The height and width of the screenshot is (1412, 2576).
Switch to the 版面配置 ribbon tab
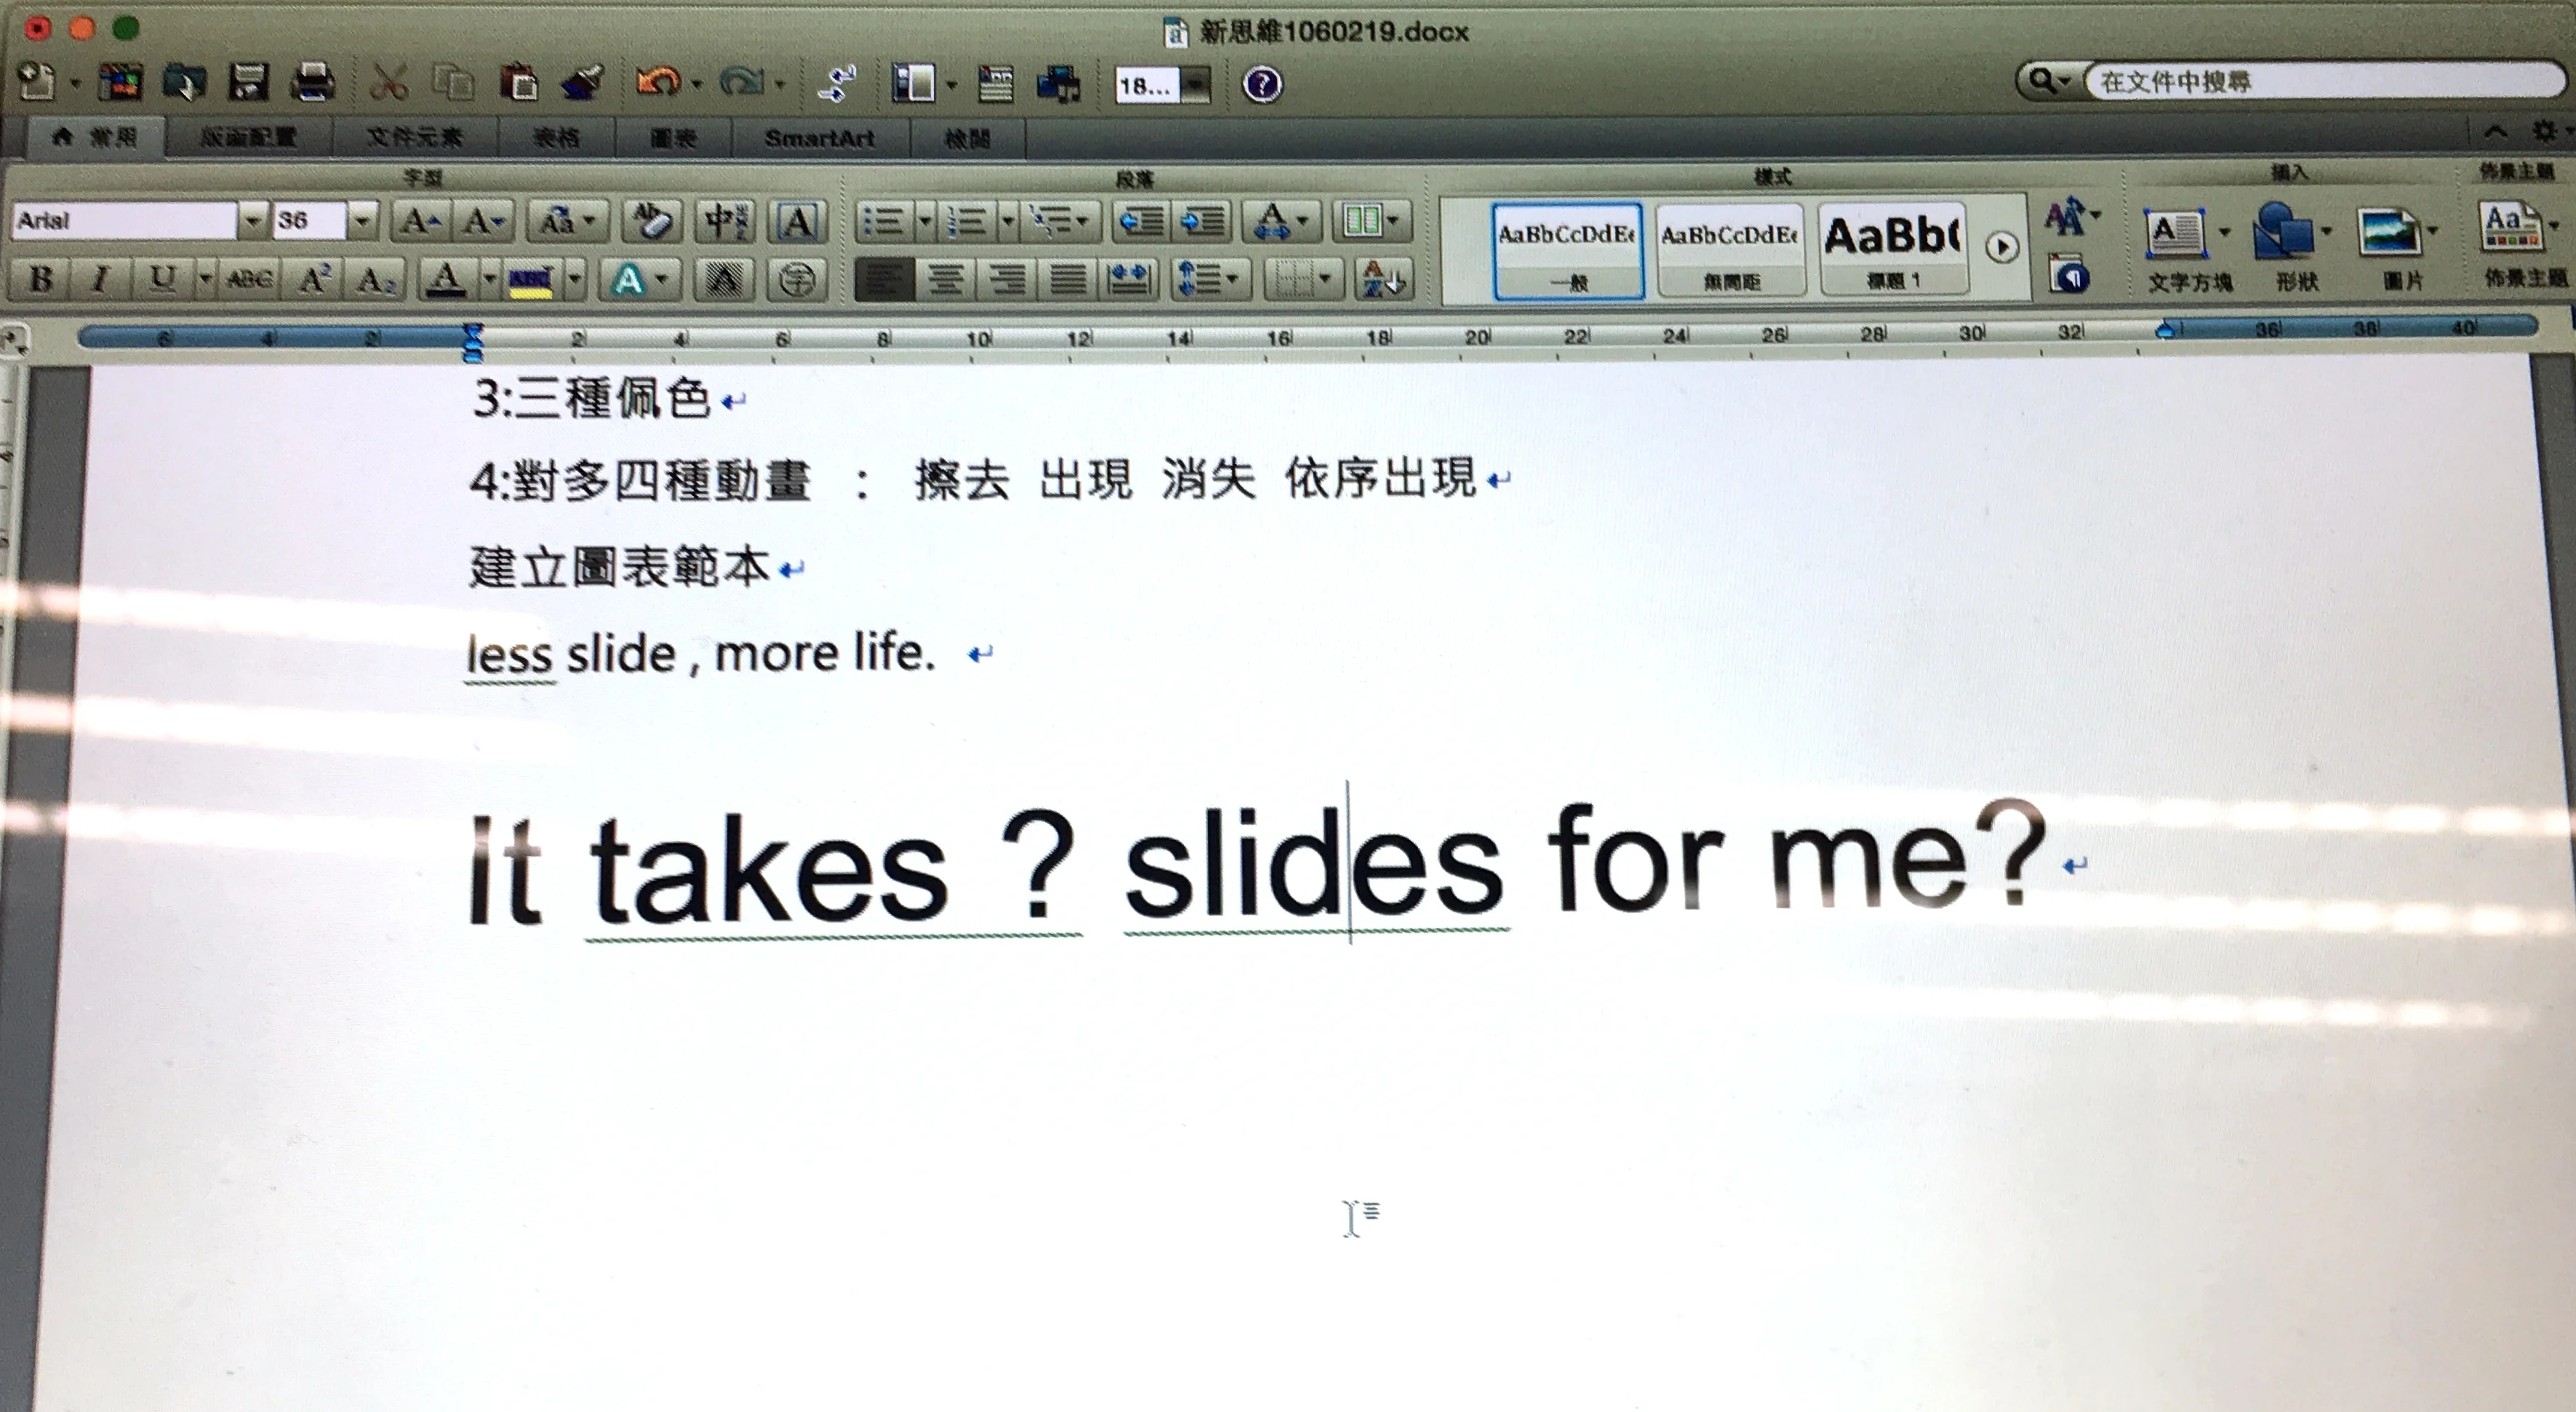(248, 138)
